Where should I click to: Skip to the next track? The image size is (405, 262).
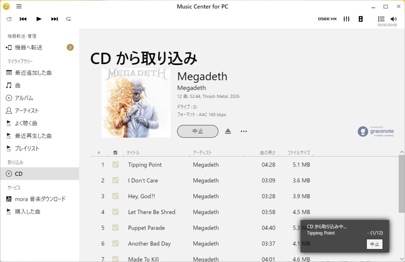coord(55,19)
